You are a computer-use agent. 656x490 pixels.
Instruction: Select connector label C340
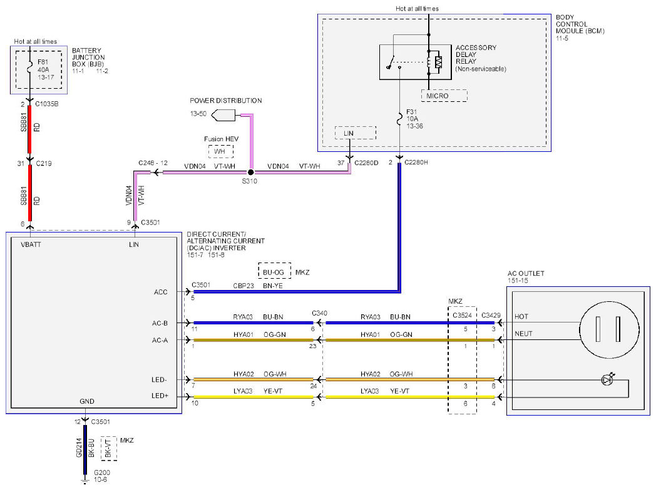(319, 313)
